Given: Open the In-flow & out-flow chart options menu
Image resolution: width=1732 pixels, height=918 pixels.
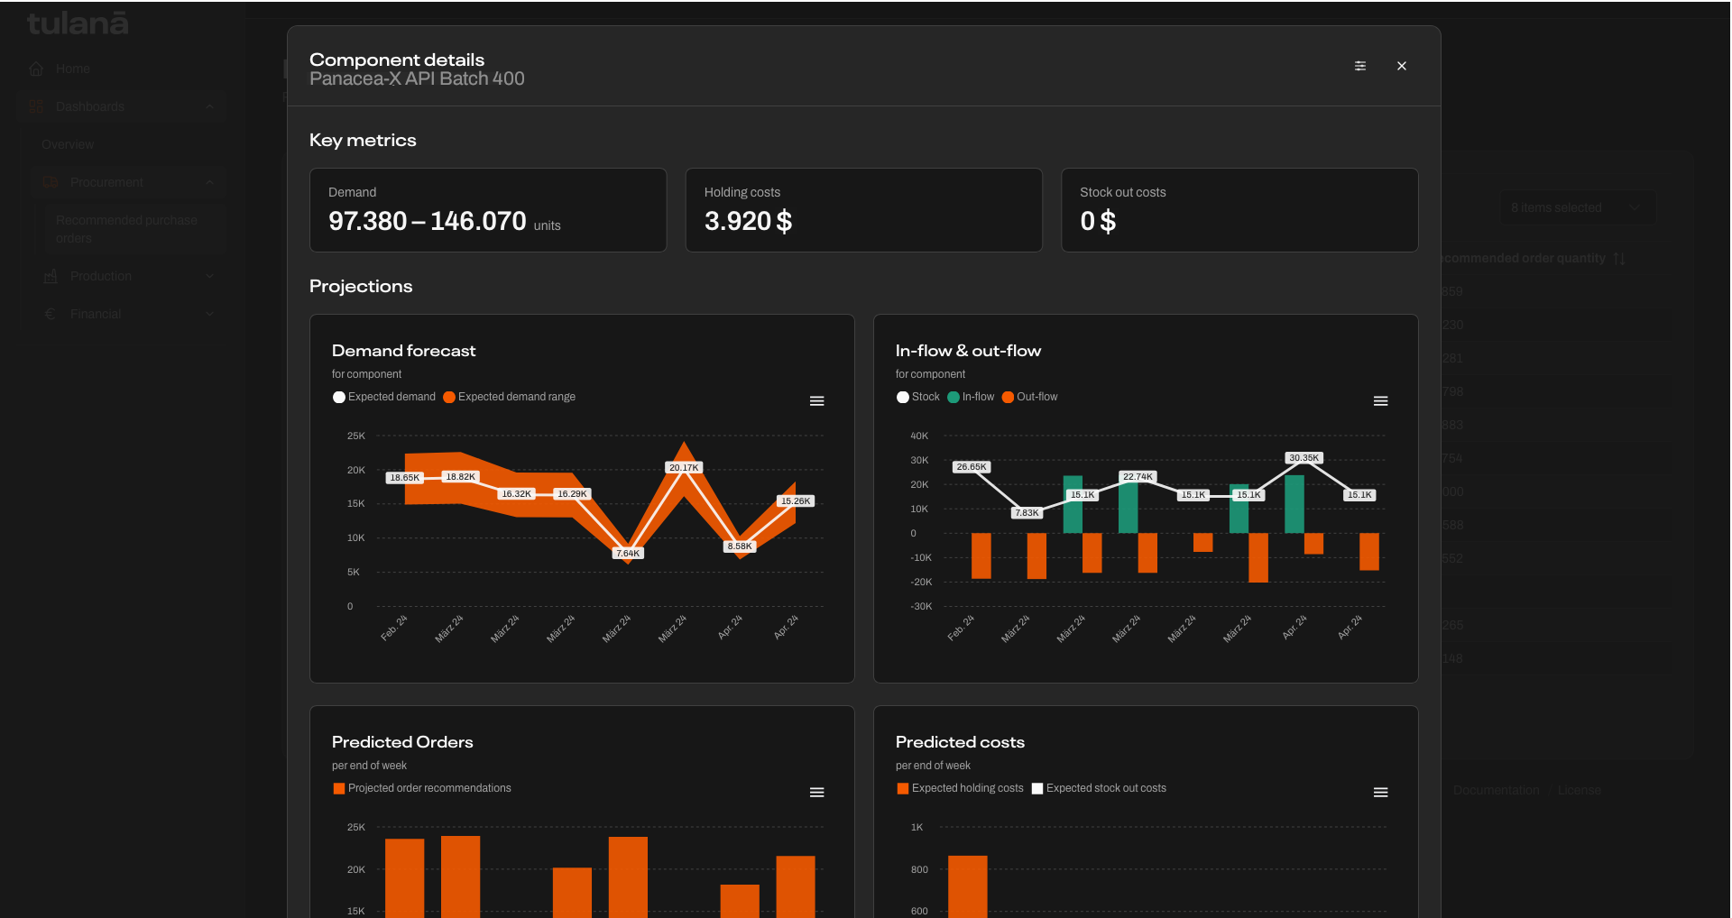Looking at the screenshot, I should tap(1381, 400).
